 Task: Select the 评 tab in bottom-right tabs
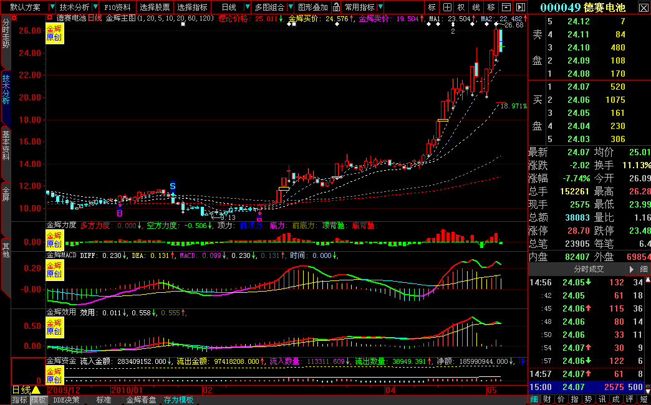click(x=628, y=399)
